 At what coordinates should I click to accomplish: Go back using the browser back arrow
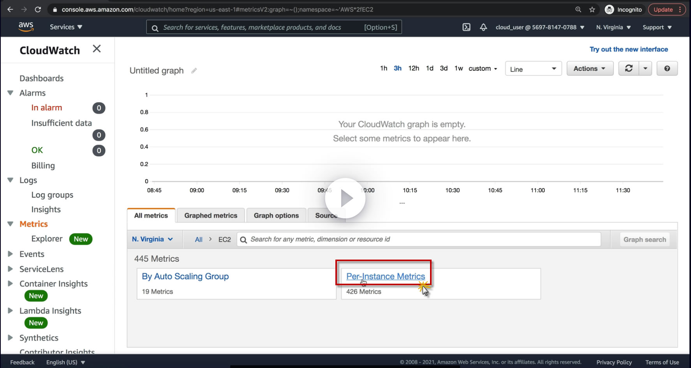10,9
